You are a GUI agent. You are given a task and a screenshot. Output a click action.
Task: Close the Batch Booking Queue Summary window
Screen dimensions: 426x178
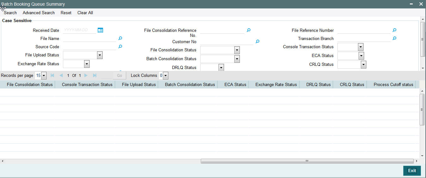tap(421, 4)
